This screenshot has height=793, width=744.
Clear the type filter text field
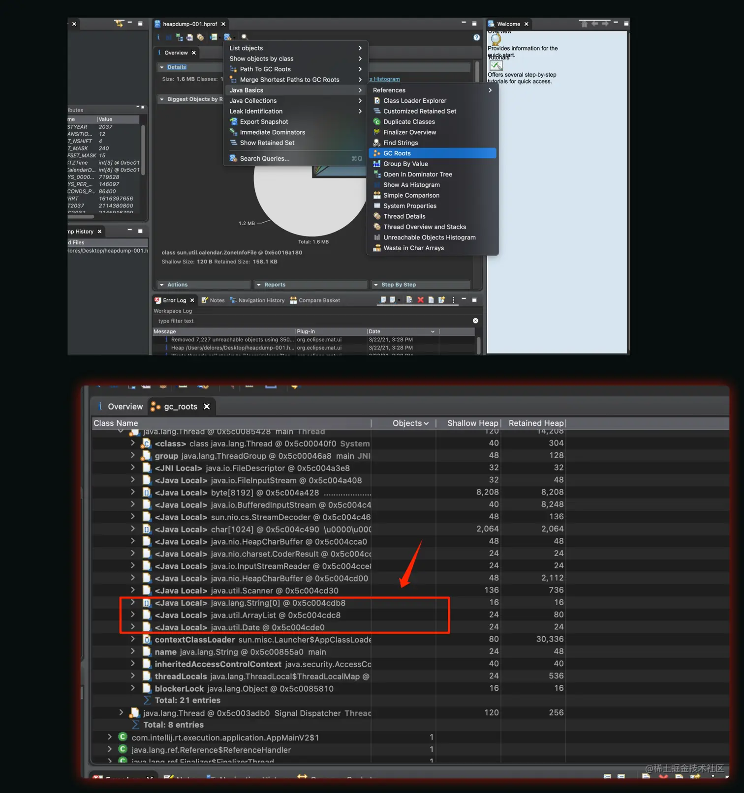pyautogui.click(x=475, y=321)
